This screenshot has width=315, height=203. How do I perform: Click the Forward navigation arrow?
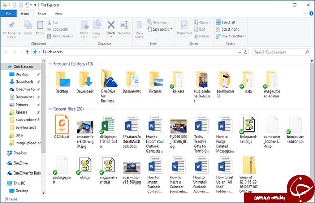point(15,52)
